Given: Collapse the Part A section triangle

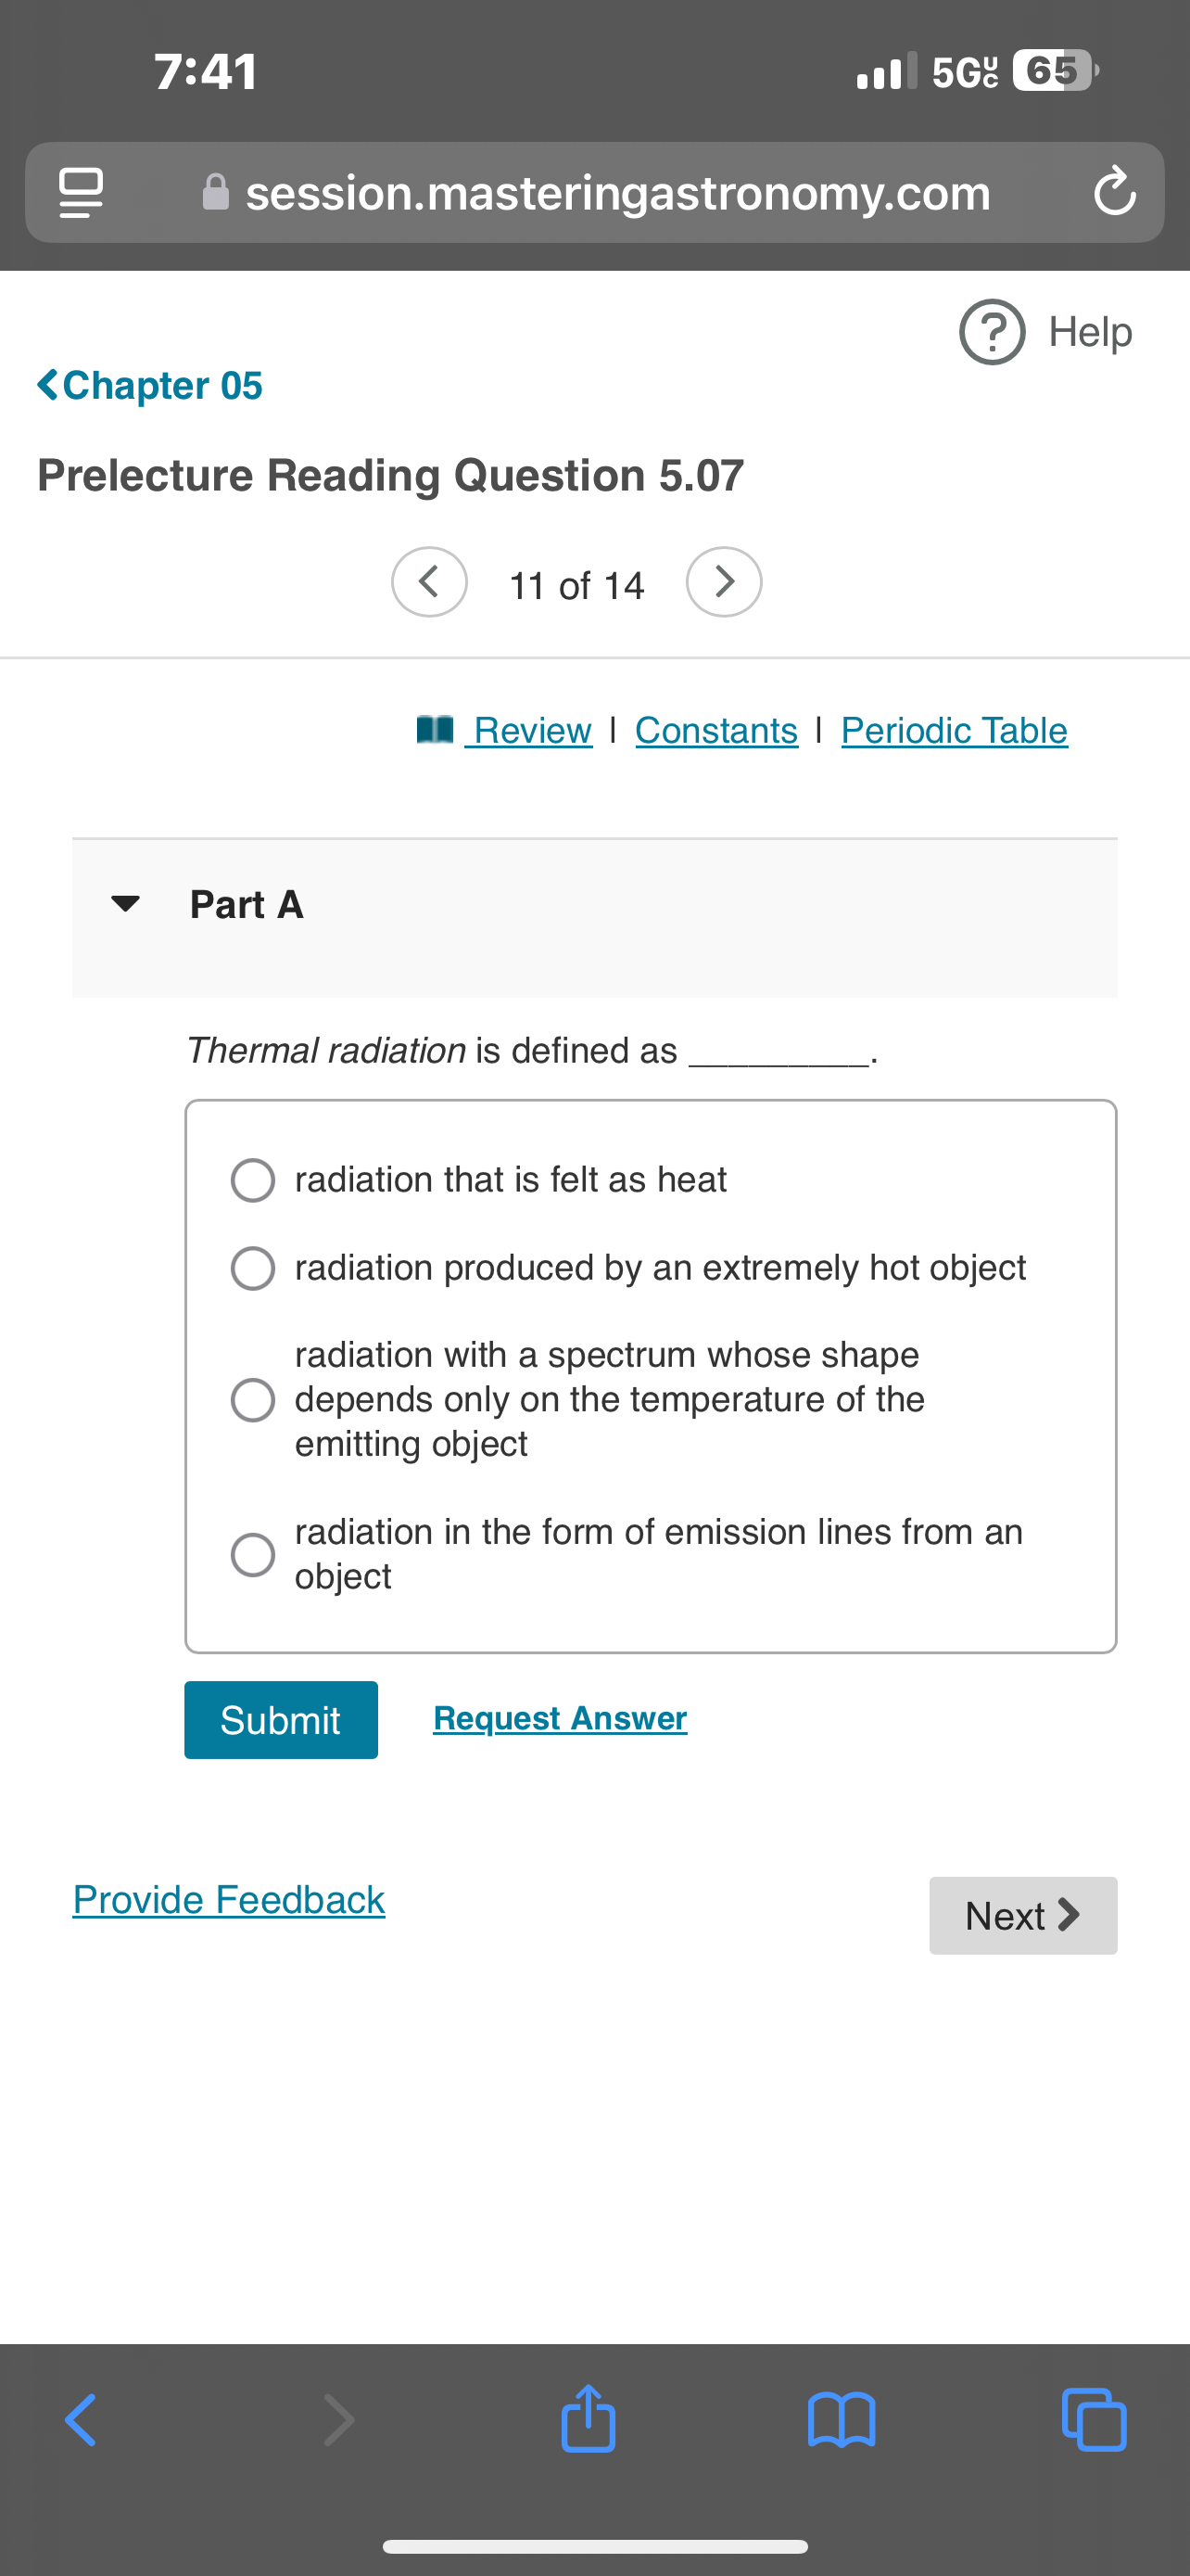Looking at the screenshot, I should pos(125,904).
